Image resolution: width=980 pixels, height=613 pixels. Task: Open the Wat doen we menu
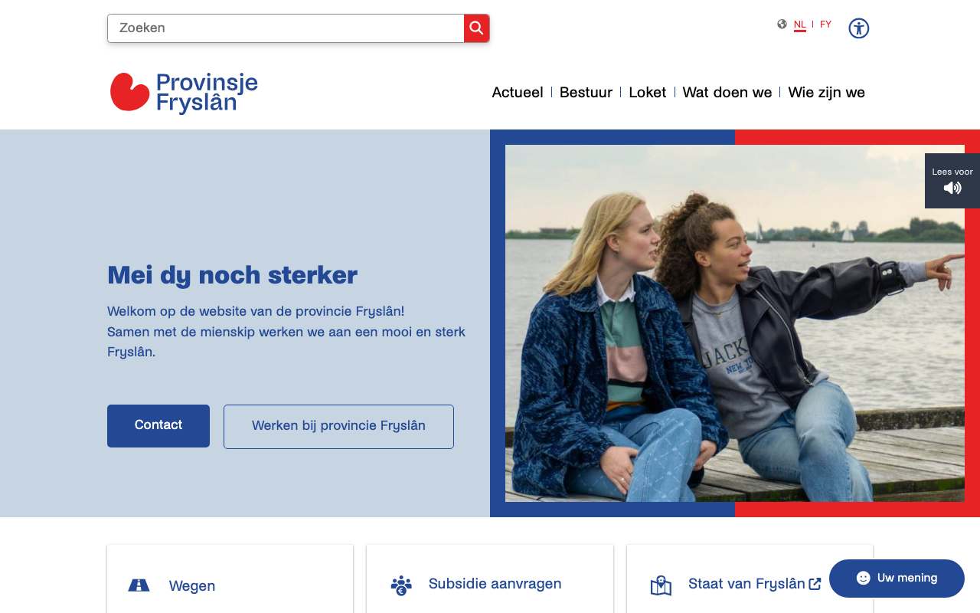[727, 93]
